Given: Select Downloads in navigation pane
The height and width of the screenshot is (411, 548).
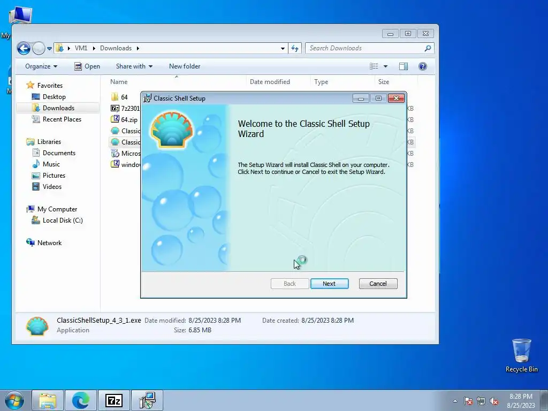Looking at the screenshot, I should (58, 108).
